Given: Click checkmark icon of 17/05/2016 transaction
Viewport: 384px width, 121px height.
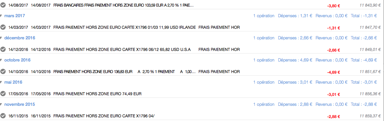Looking at the screenshot, I should click(x=3, y=94).
